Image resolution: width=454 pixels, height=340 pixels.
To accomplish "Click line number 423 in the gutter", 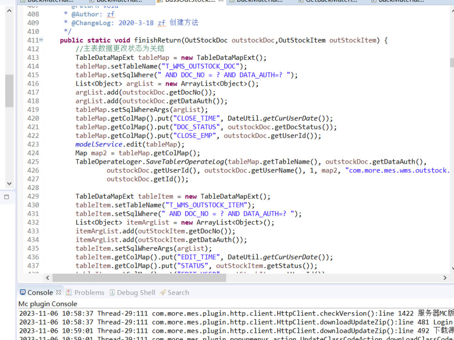I will point(33,144).
